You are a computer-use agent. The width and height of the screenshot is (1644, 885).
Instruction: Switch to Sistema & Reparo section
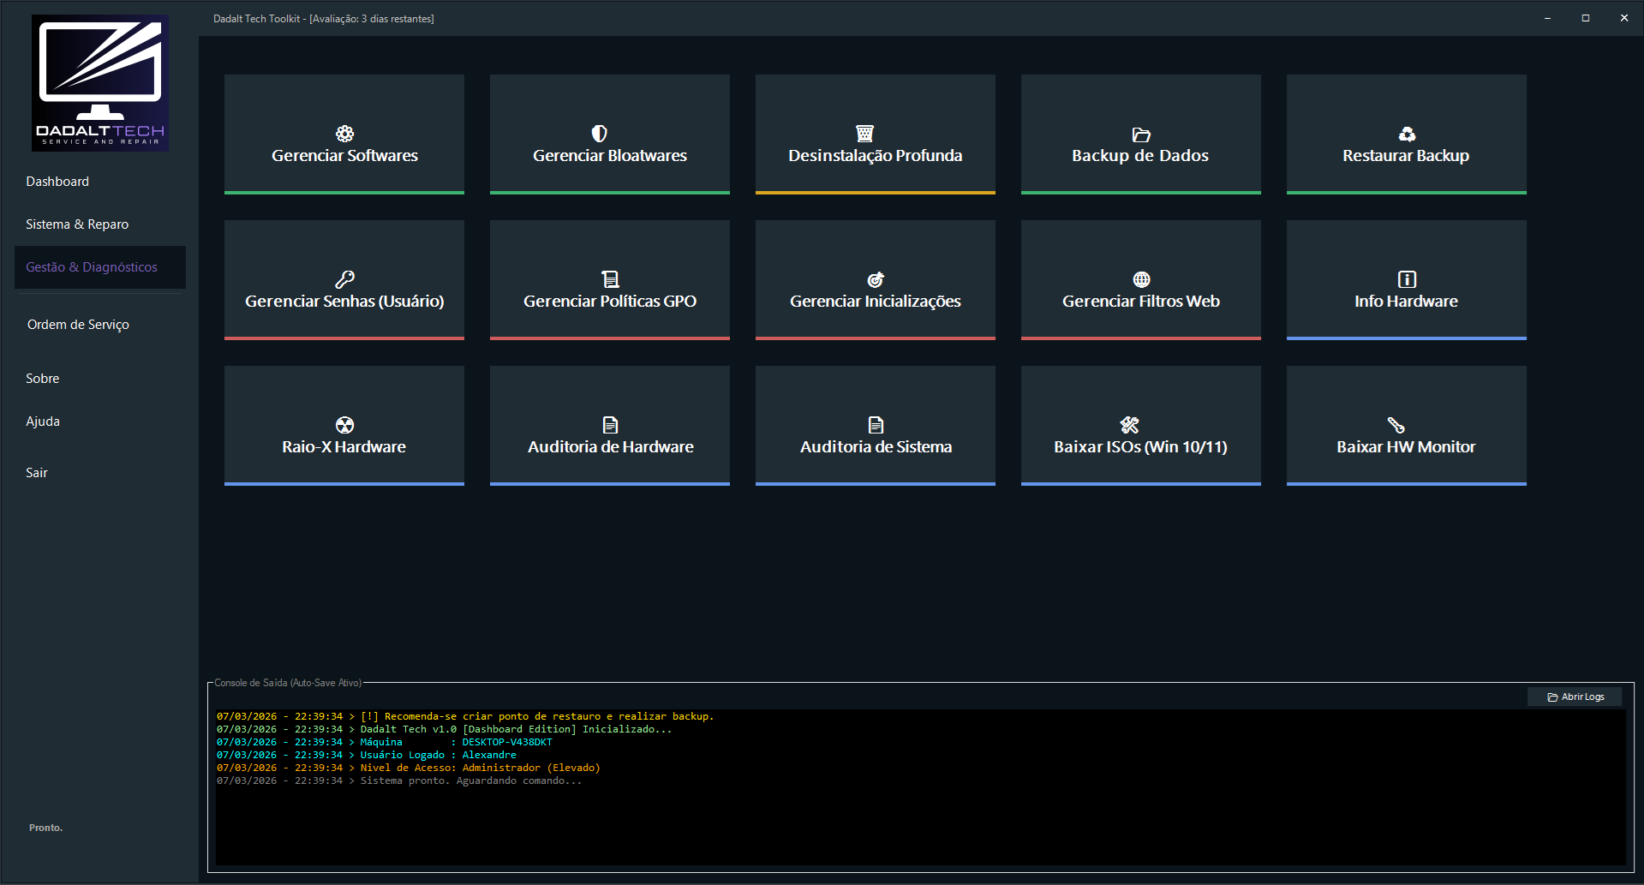coord(77,224)
